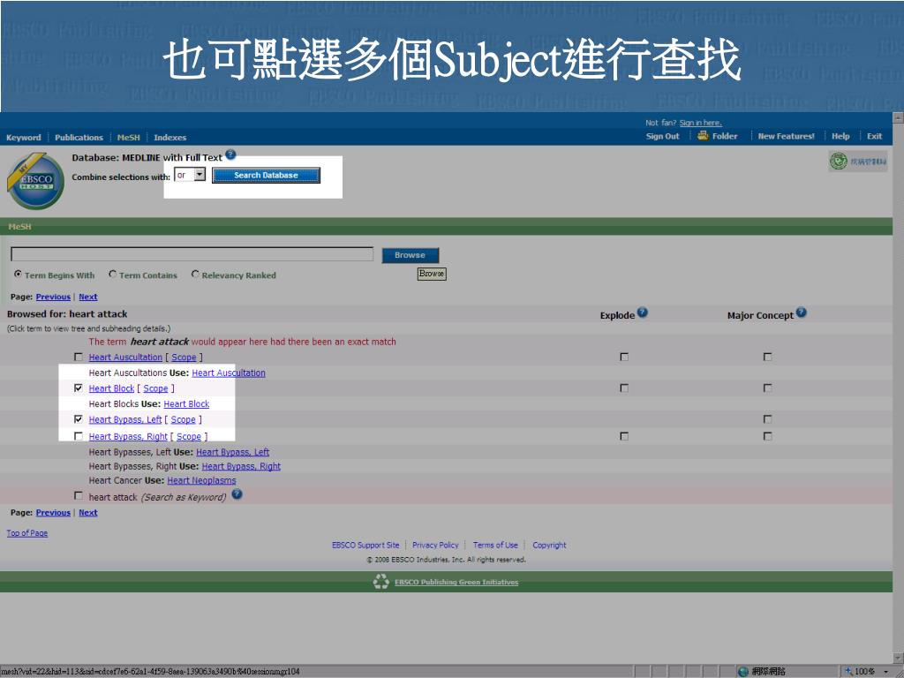Open the Publications tab
Viewport: 904px width, 678px height.
click(79, 137)
